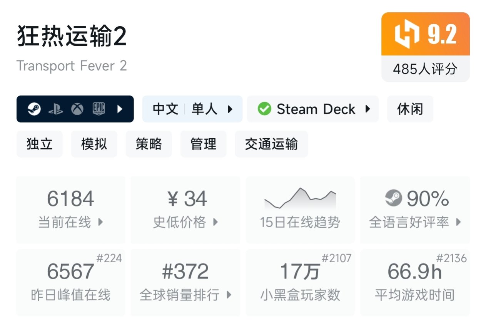Viewport: 486px width, 322px height.
Task: Select the 独立 tag
Action: 40,144
